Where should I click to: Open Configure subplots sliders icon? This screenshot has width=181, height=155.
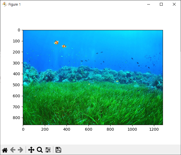(48, 150)
